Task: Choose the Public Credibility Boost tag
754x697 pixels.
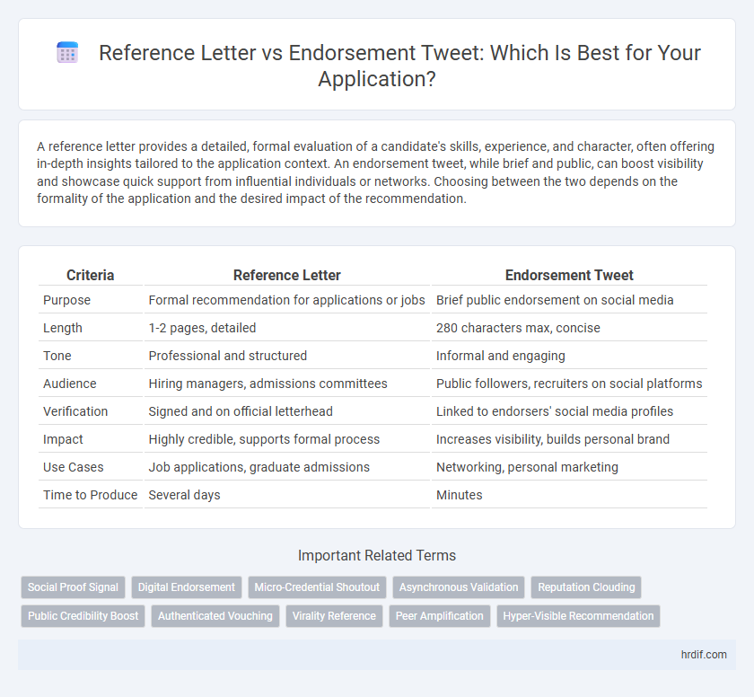Action: (83, 615)
